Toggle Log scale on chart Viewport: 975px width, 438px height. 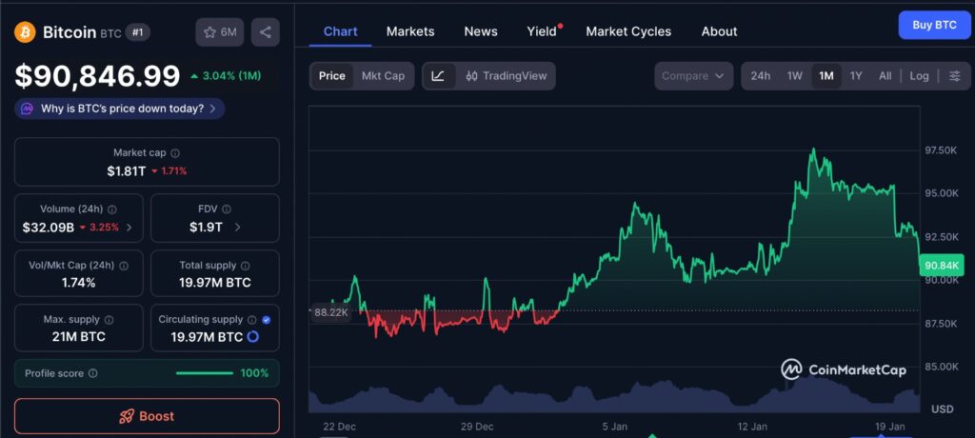(919, 76)
